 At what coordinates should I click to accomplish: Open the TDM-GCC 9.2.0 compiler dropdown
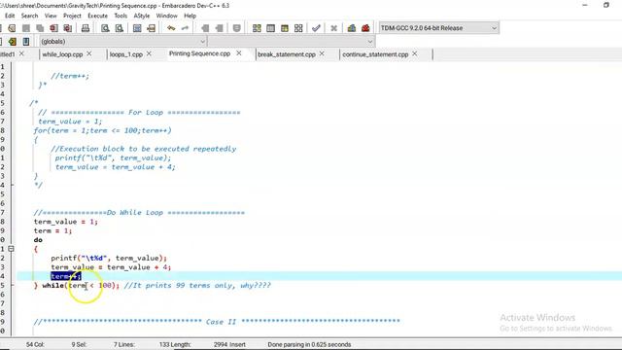click(x=438, y=28)
